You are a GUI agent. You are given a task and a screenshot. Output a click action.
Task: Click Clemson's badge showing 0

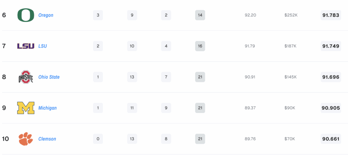coord(98,139)
